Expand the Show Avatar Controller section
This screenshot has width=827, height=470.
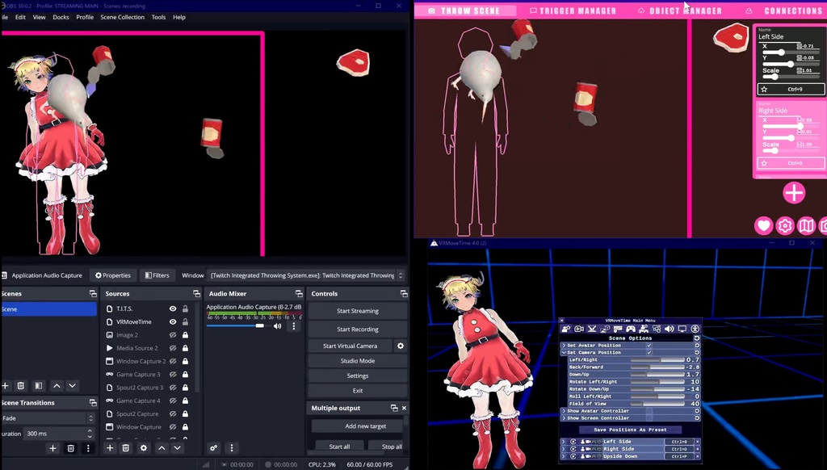point(564,410)
